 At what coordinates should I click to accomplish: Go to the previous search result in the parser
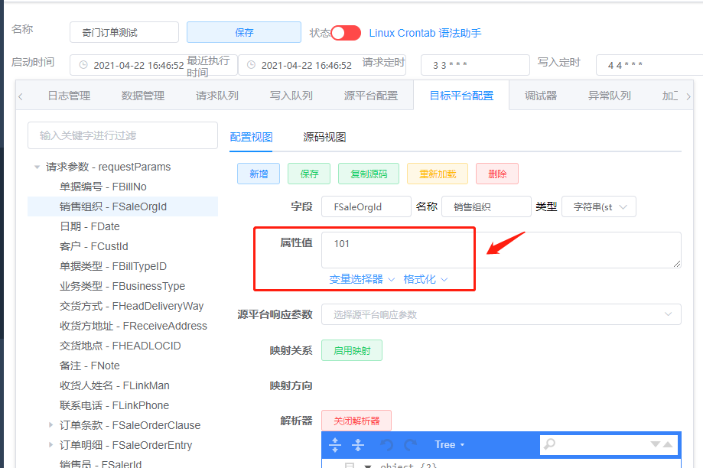668,444
